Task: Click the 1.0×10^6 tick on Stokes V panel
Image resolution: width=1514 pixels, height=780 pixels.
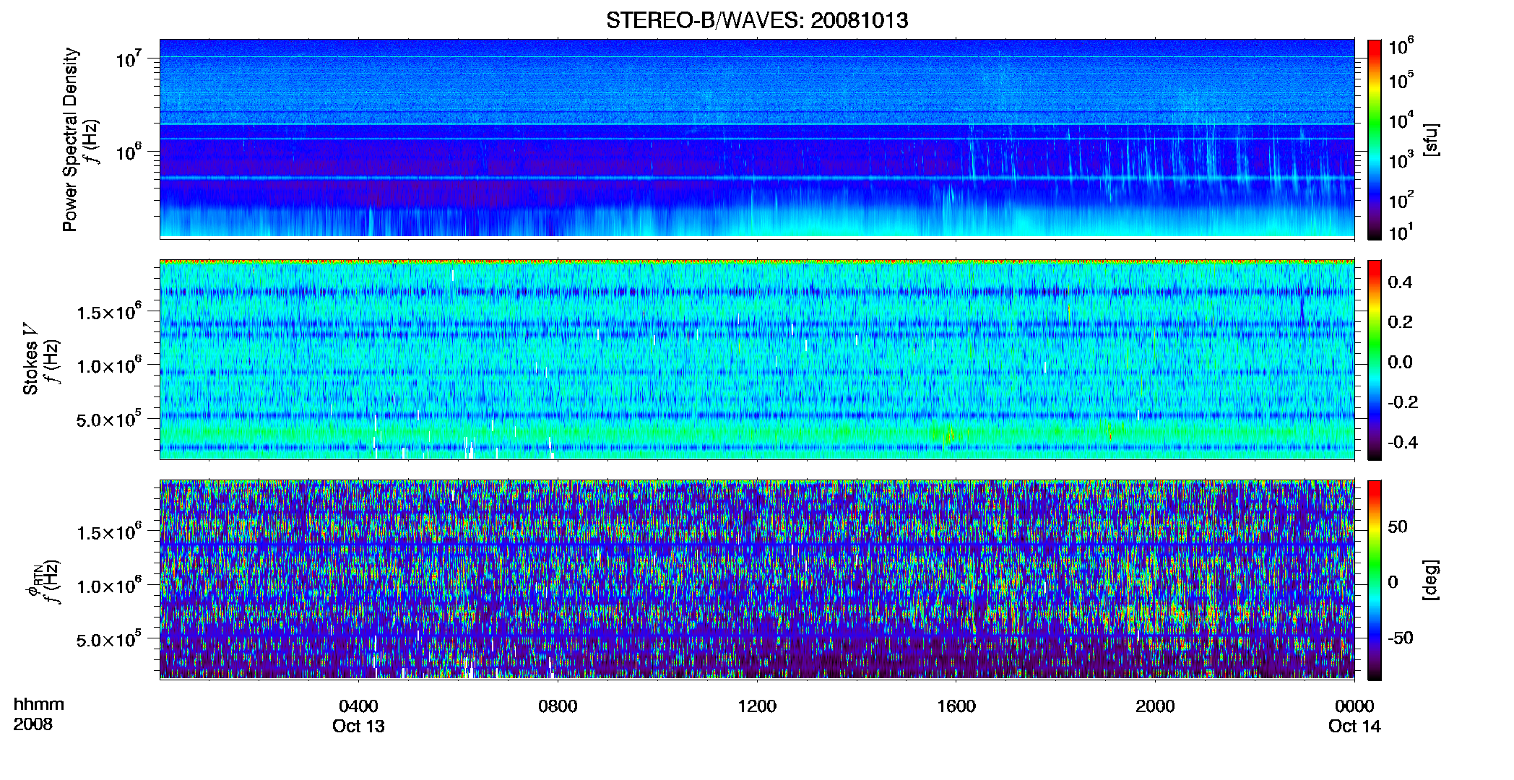Action: point(108,365)
